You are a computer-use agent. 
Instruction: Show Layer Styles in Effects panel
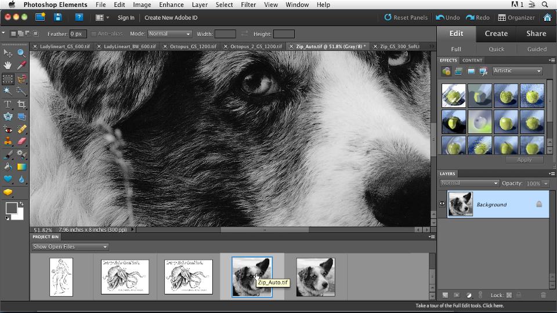point(458,71)
